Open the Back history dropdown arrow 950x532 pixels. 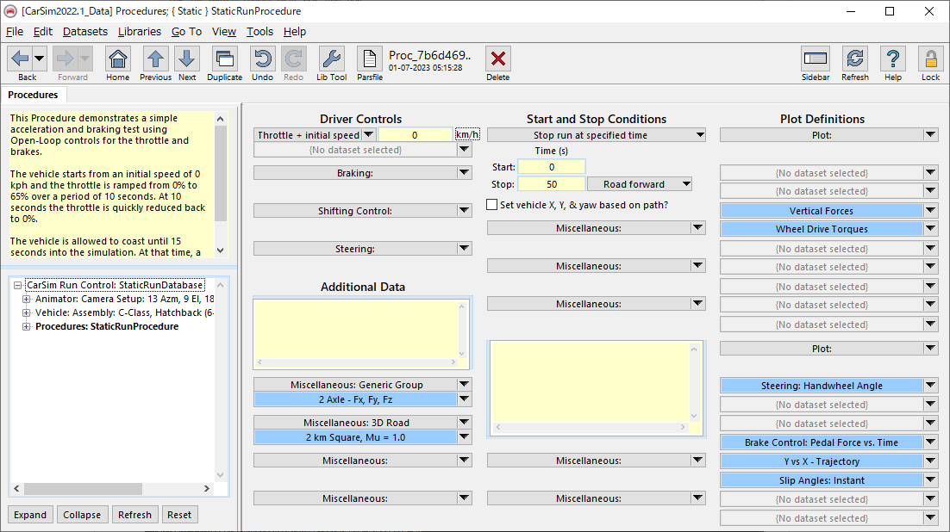coord(40,59)
